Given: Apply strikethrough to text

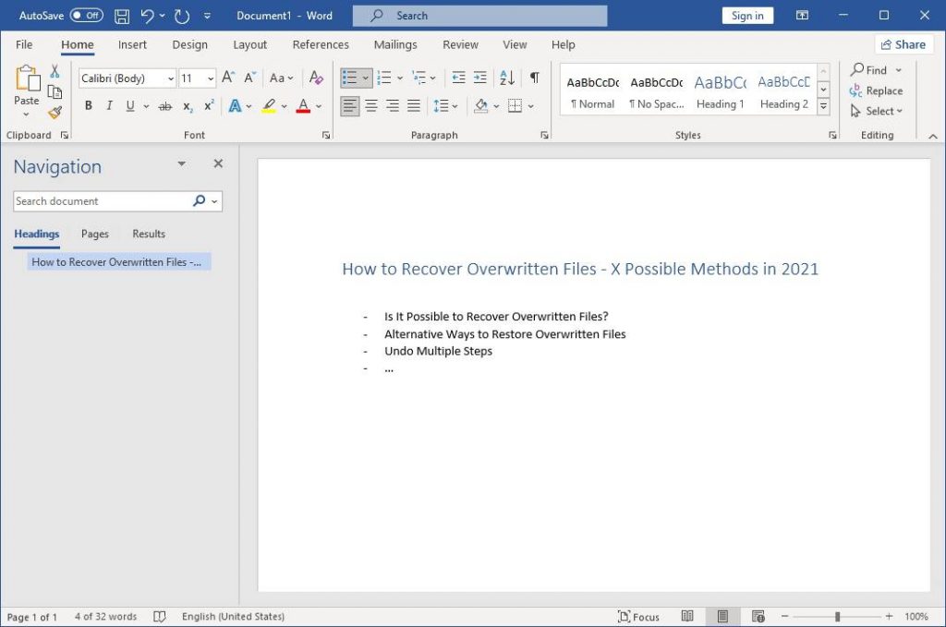Looking at the screenshot, I should tap(165, 105).
